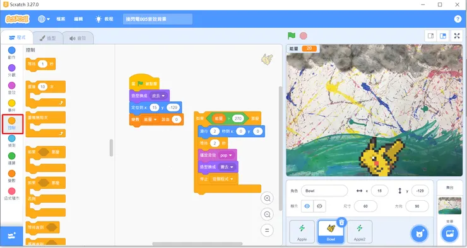The height and width of the screenshot is (248, 467).
Task: Click the forever loop palette block
Action: [x=46, y=124]
